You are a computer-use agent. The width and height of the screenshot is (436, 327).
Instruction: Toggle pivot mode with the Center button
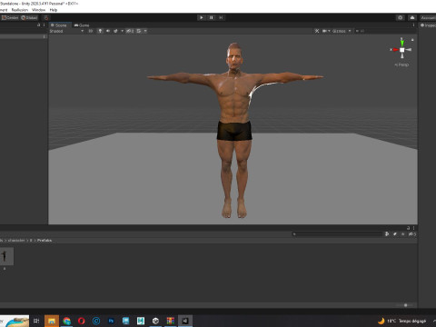point(10,17)
